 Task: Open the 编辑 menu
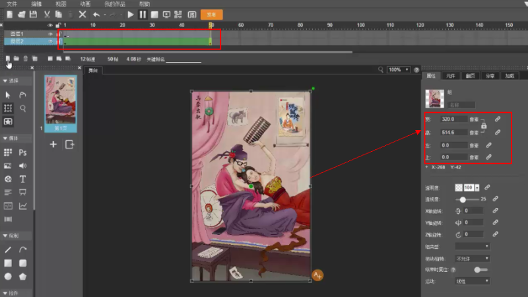[x=36, y=4]
